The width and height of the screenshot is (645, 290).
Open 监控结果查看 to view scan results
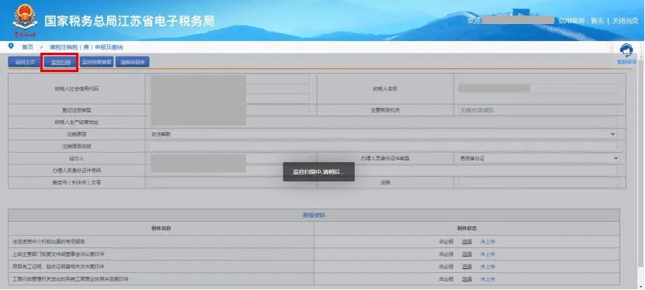point(97,62)
